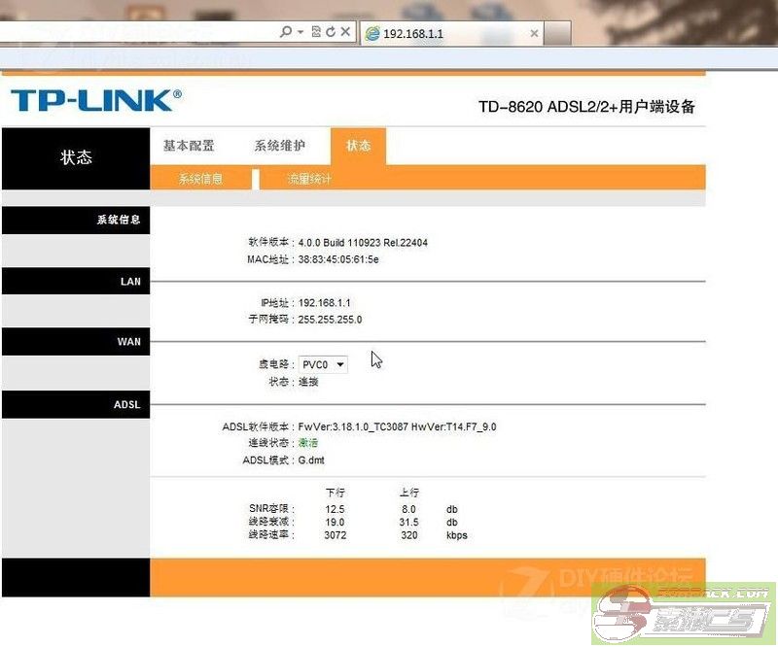Viewport: 778px width, 647px height.
Task: Click the TP-LINK logo
Action: (x=95, y=100)
